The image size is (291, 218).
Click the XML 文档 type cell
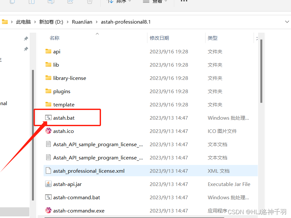[219, 171]
